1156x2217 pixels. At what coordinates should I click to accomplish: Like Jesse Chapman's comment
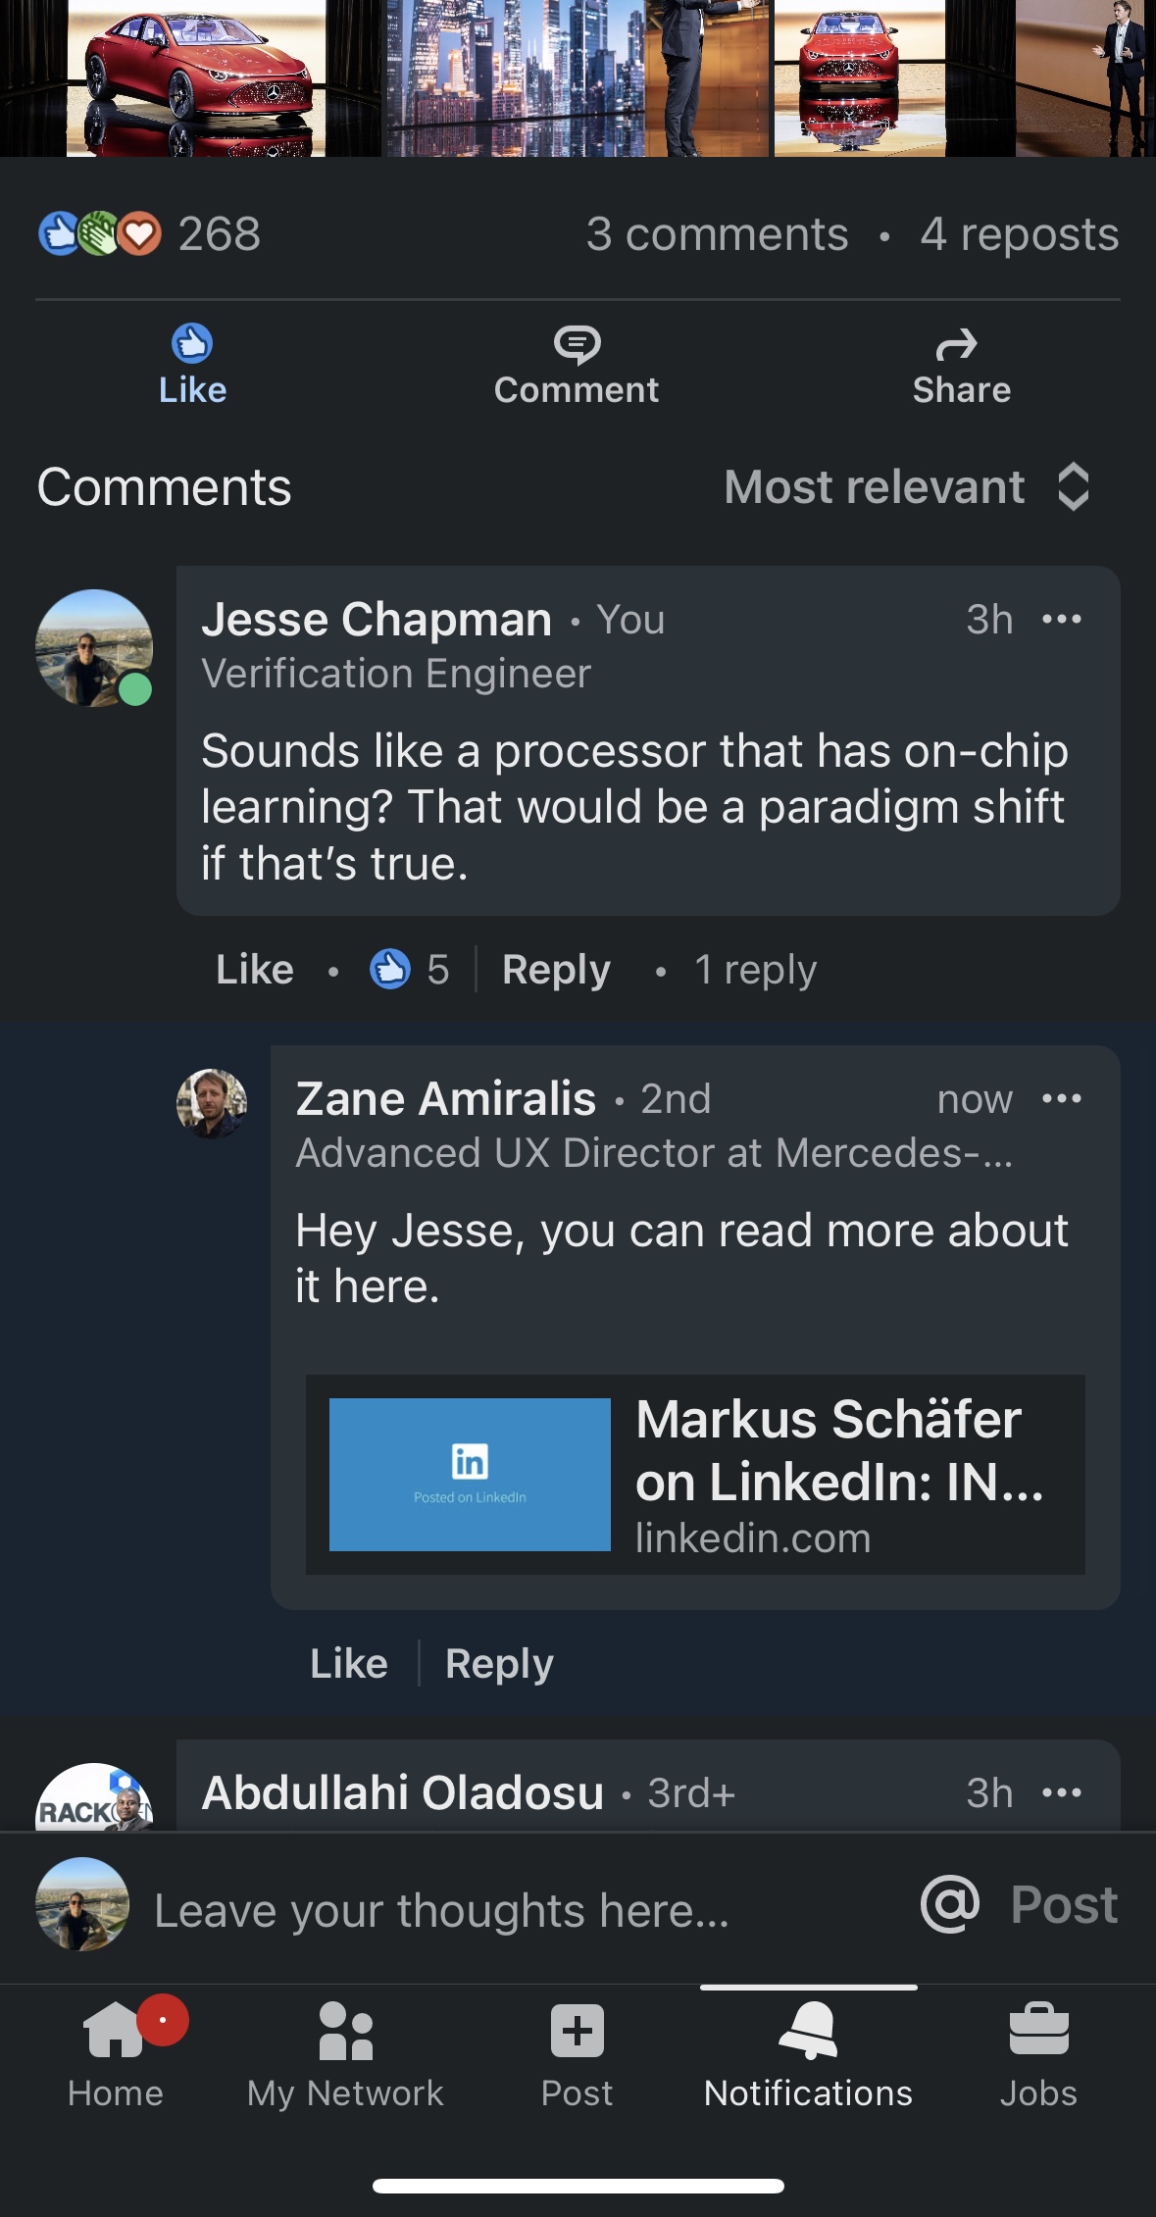(255, 970)
